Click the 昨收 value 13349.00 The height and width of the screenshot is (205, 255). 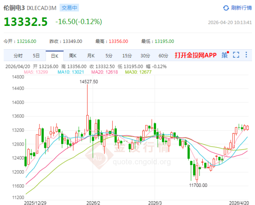(73, 41)
